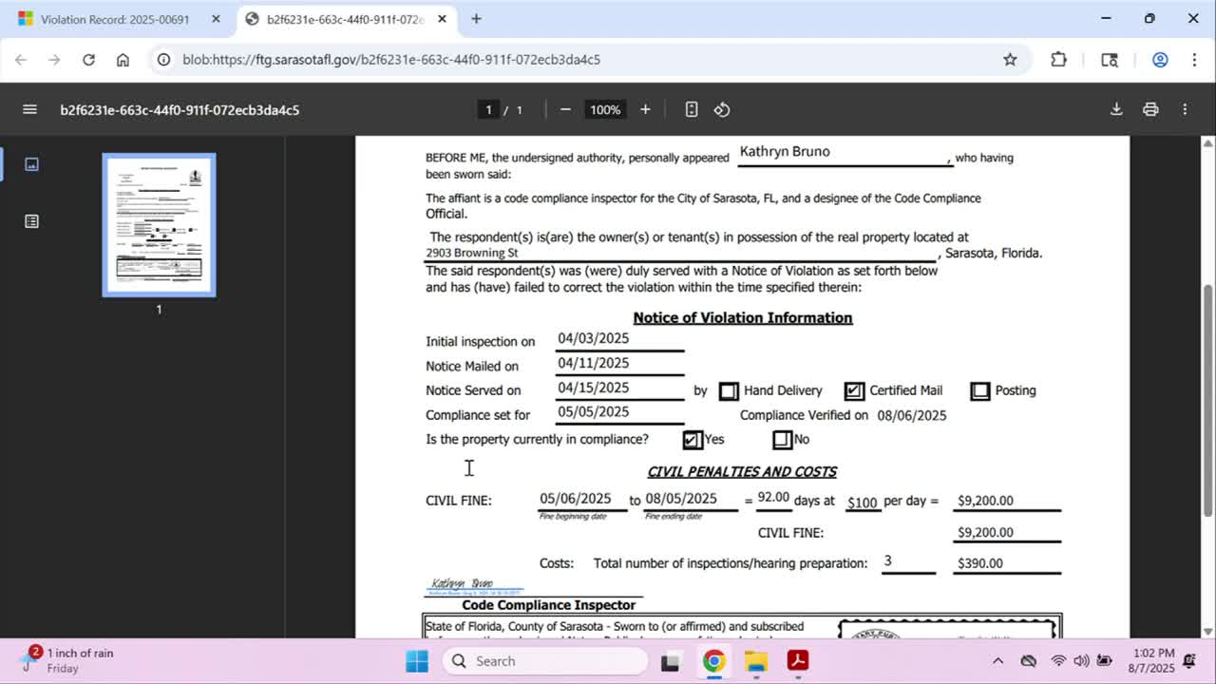
Task: Open Chrome from the taskbar
Action: pos(713,661)
